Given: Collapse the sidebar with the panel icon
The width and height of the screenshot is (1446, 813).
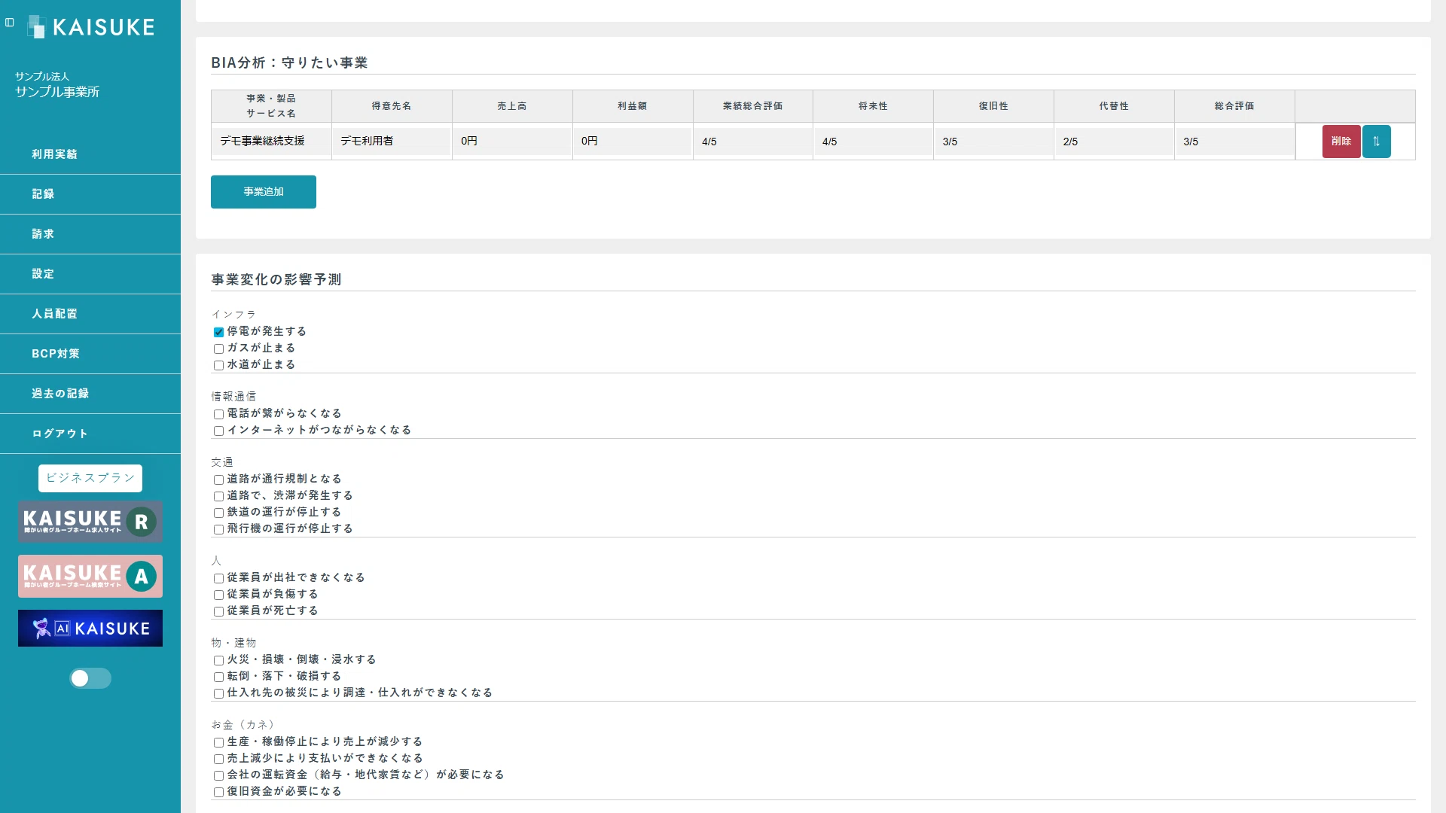Looking at the screenshot, I should [10, 23].
